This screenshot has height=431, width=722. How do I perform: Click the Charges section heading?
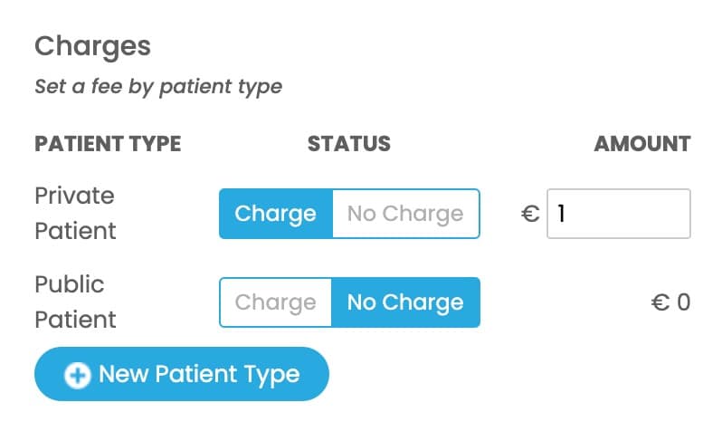tap(92, 45)
